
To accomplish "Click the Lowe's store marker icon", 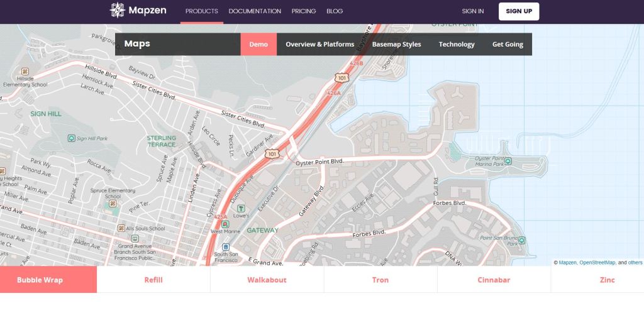I will (x=241, y=209).
